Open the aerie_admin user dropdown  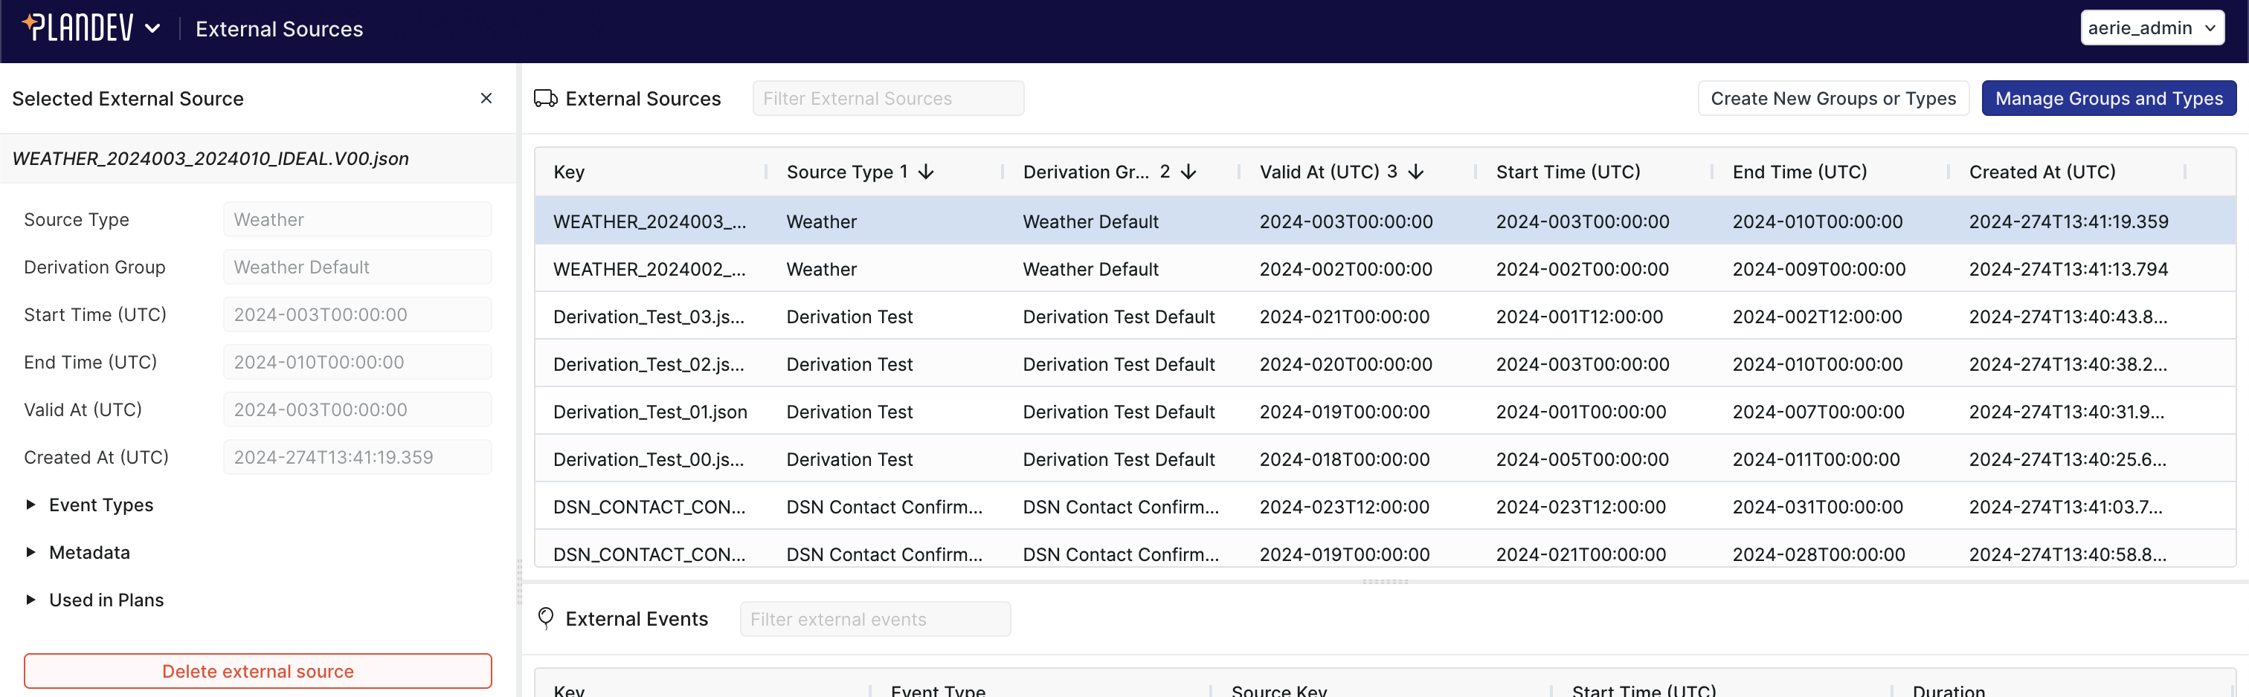pyautogui.click(x=2150, y=28)
